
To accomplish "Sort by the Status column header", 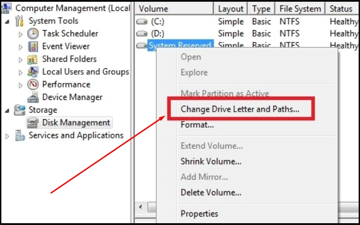I will pos(342,9).
